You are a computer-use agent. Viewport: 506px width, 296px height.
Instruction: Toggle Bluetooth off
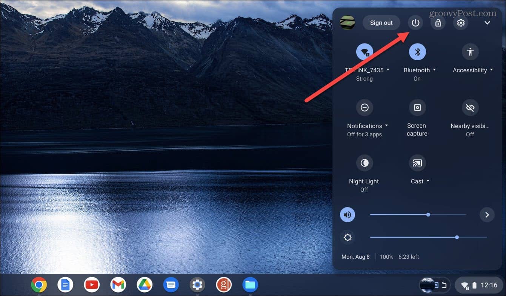[x=417, y=52]
